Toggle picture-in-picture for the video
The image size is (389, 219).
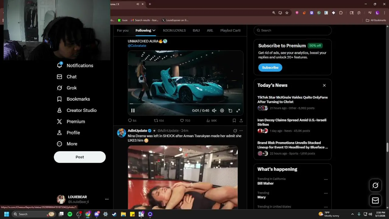point(230,111)
